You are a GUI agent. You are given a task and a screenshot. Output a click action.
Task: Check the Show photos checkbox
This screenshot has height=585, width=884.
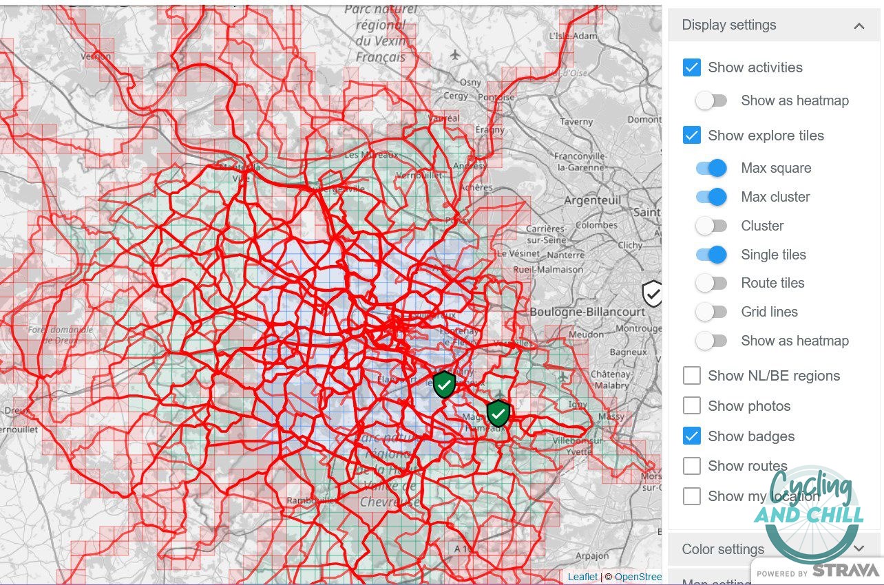[x=692, y=405]
